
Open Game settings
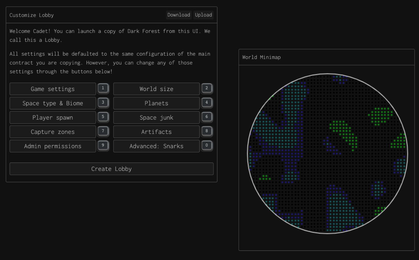click(x=53, y=89)
